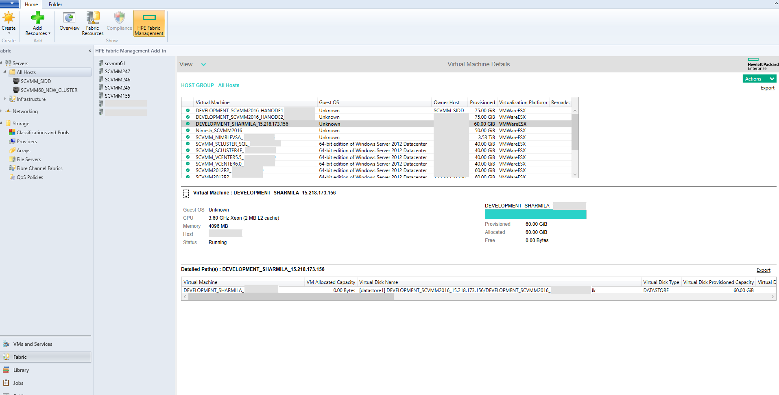The image size is (779, 395).
Task: Open the HPE Fabric Management add-in
Action: (149, 23)
